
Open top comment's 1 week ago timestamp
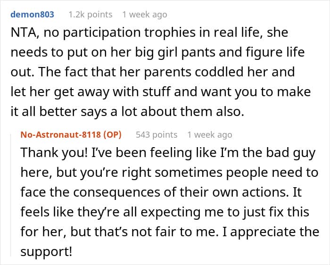[145, 15]
